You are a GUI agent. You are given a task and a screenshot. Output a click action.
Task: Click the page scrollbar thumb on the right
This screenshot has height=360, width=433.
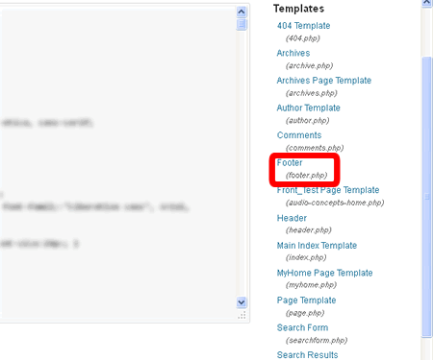point(426,197)
